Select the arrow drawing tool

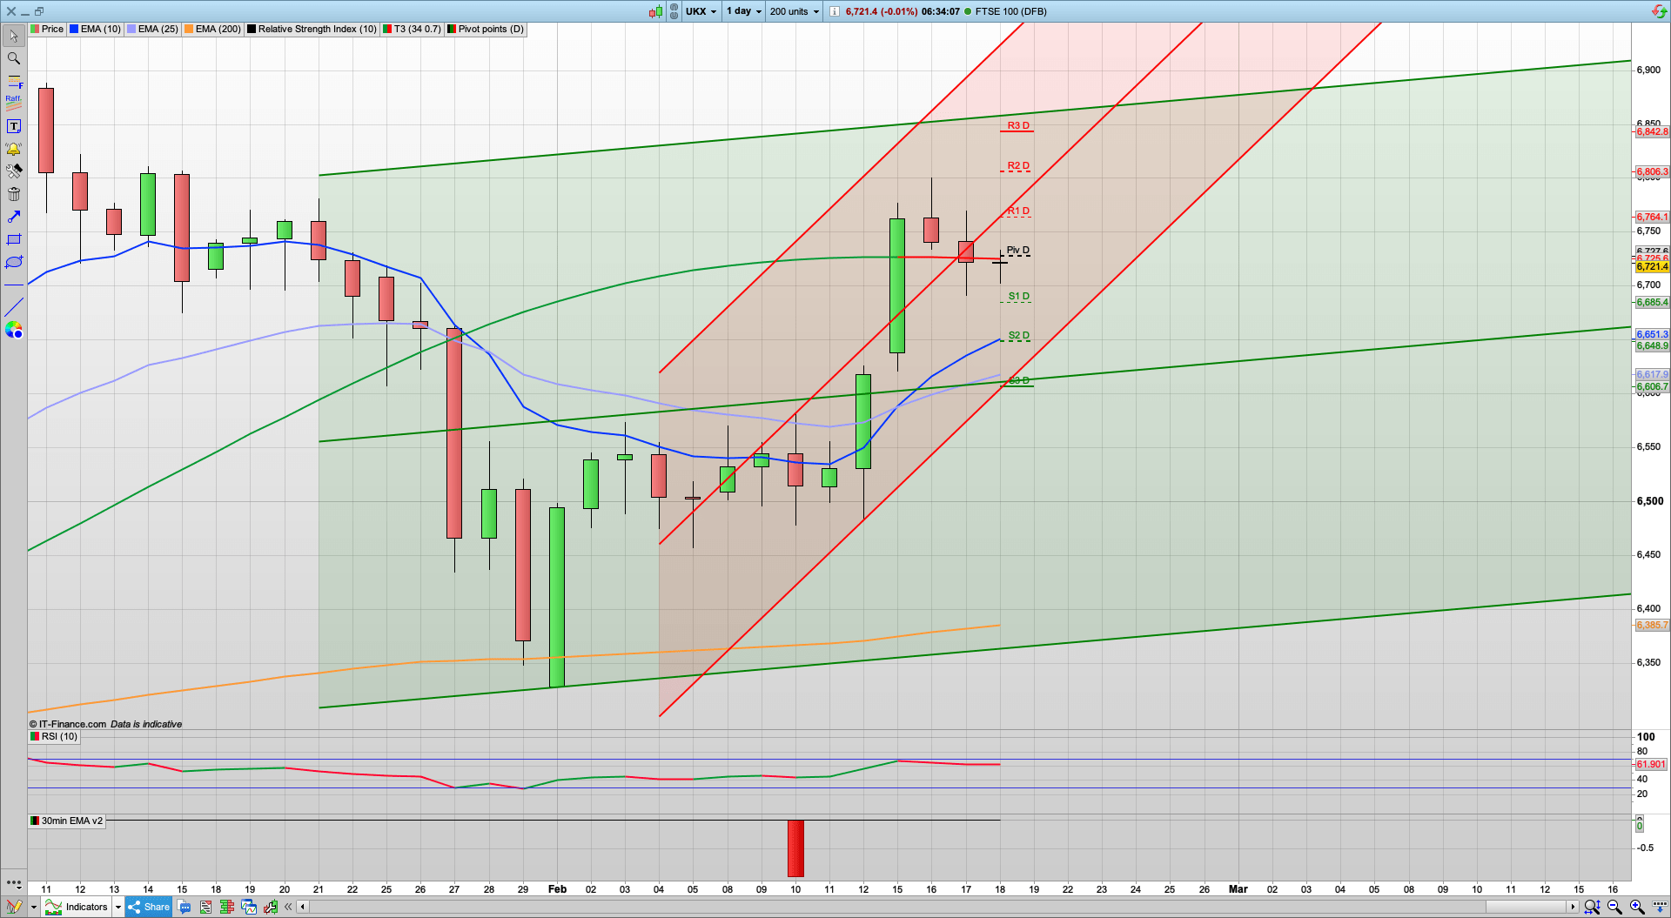[x=13, y=217]
